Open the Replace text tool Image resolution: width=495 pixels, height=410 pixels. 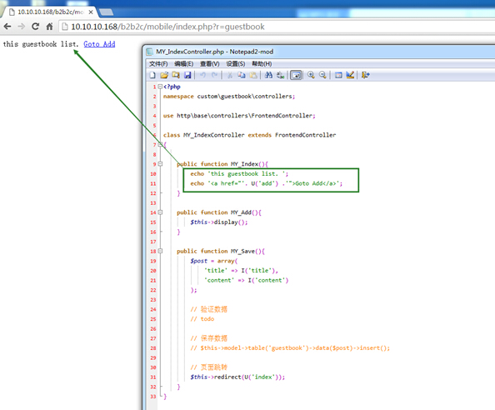[x=280, y=75]
